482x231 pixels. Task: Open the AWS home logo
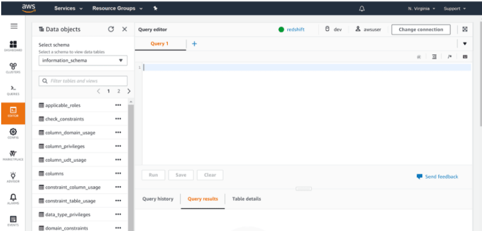[29, 8]
